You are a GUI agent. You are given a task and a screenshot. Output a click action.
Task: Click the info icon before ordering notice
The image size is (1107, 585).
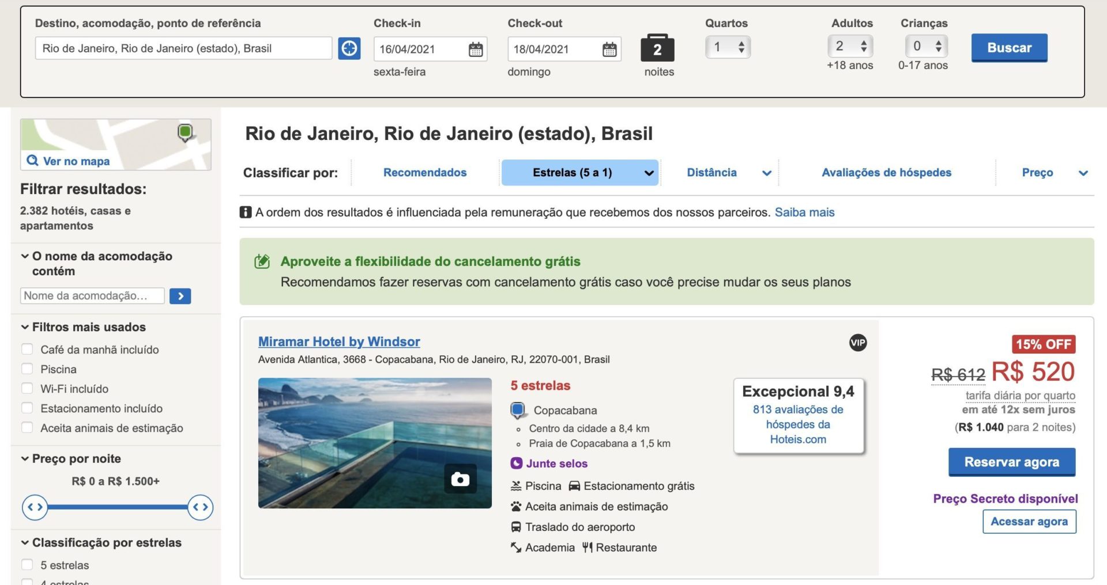click(x=246, y=212)
